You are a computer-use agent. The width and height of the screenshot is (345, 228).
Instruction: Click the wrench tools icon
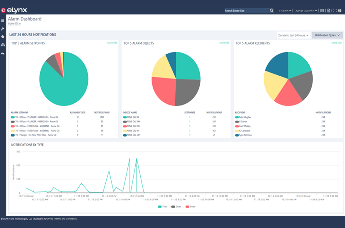click(3, 29)
